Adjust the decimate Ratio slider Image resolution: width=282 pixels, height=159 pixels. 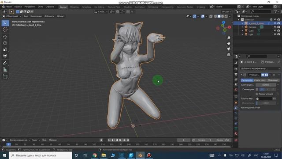coord(266,85)
